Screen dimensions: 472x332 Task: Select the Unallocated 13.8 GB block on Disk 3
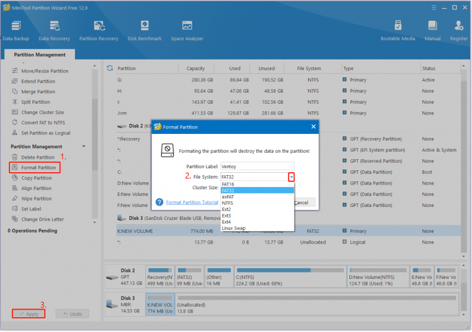point(317,304)
